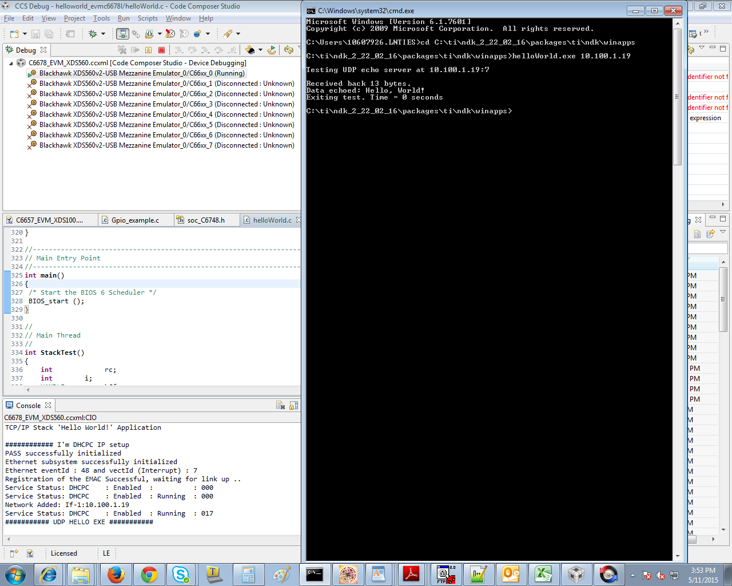
Task: Toggle the debug mode button in toolbar
Action: pos(122,34)
